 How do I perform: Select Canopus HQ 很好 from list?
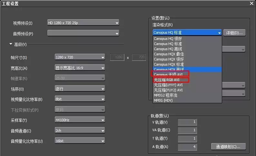[187, 39]
